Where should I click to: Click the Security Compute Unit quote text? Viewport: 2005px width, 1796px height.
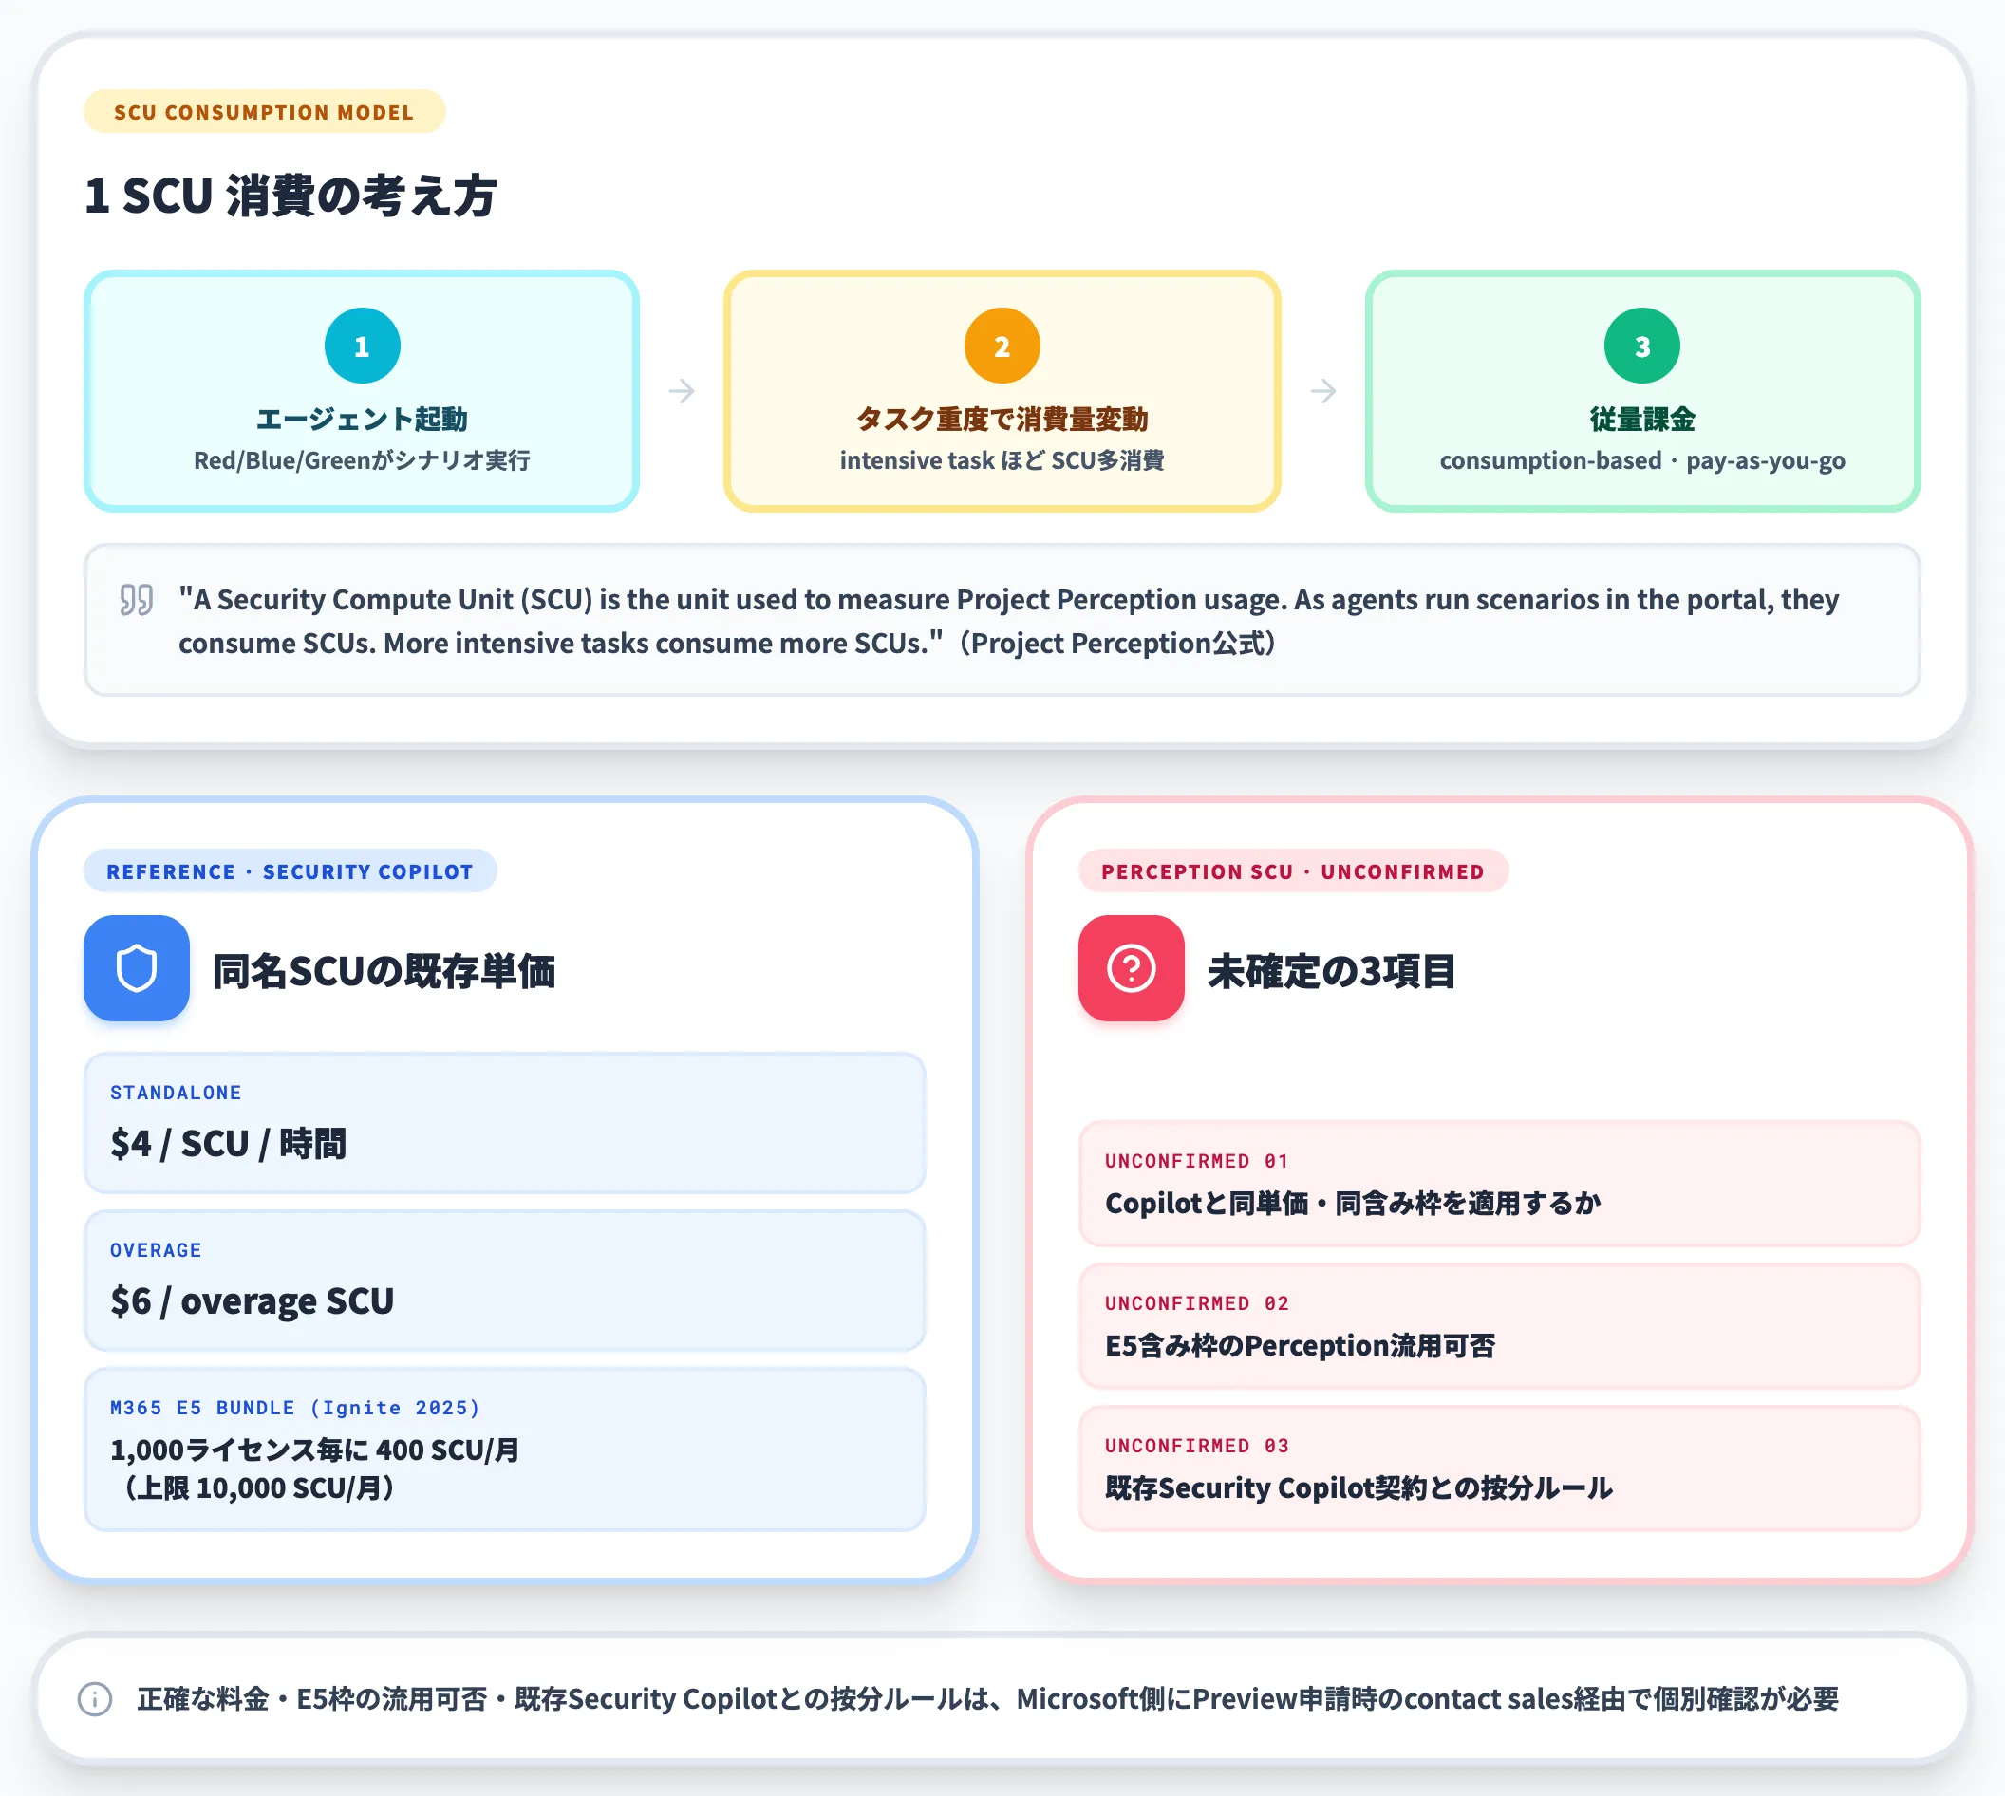pyautogui.click(x=1008, y=621)
